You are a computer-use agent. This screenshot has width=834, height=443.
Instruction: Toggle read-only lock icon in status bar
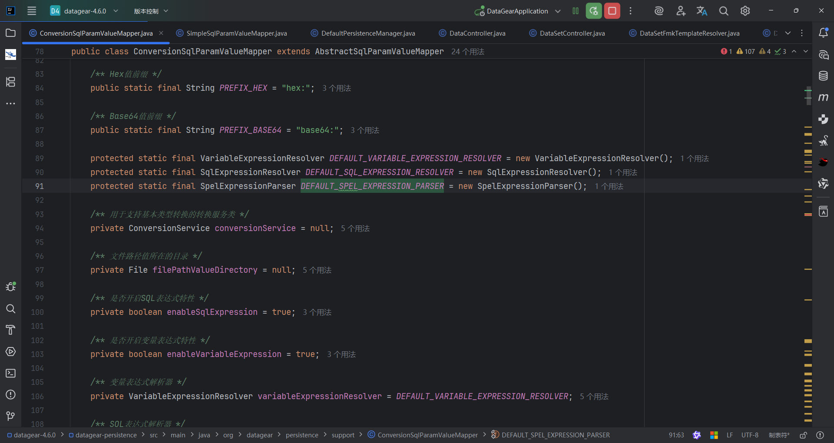tap(803, 435)
